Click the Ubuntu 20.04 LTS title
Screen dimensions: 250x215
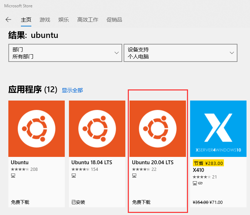click(153, 162)
